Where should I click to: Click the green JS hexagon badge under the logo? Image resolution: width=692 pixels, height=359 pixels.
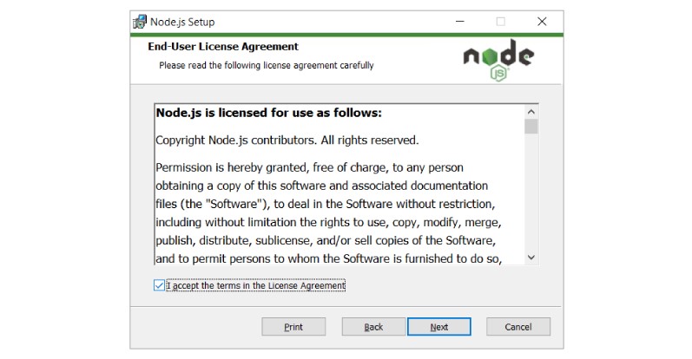[498, 73]
